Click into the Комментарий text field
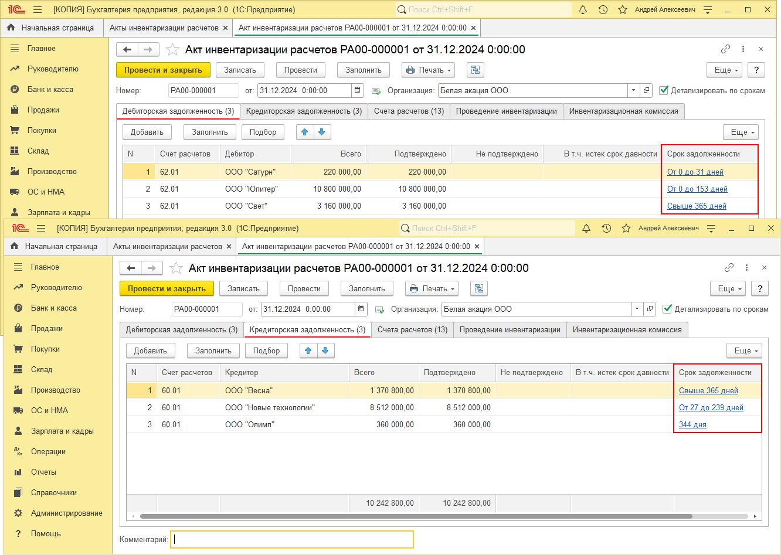This screenshot has height=555, width=781. 291,539
